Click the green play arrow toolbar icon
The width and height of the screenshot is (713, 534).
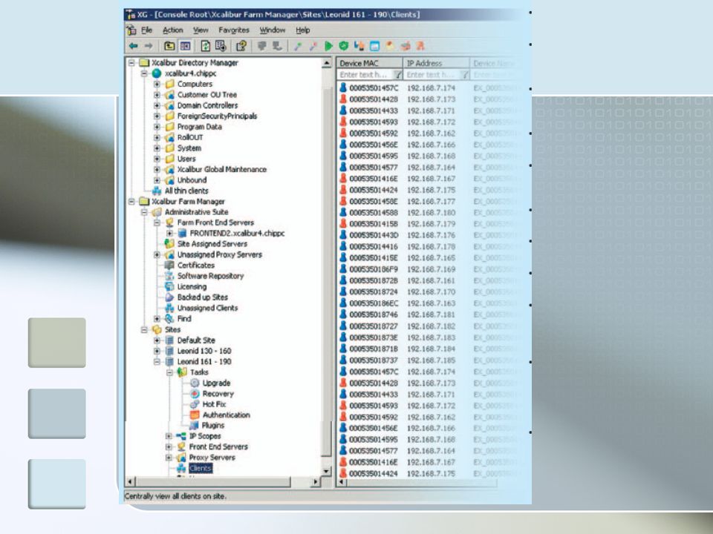coord(328,46)
